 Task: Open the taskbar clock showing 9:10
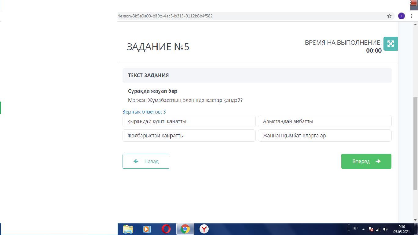click(402, 229)
